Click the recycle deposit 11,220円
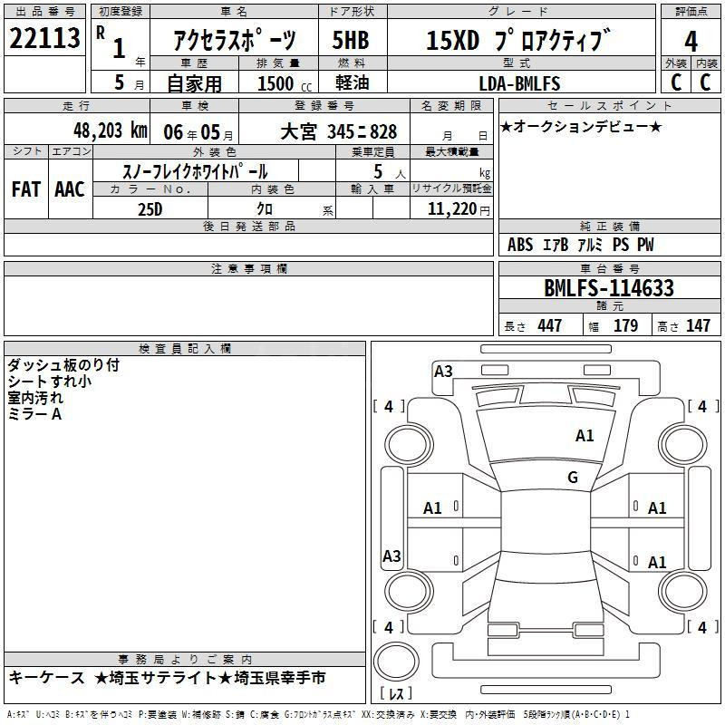The height and width of the screenshot is (725, 725). tap(459, 209)
